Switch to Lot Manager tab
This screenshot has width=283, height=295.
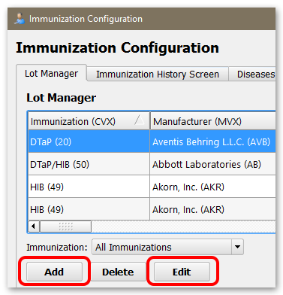(x=52, y=74)
